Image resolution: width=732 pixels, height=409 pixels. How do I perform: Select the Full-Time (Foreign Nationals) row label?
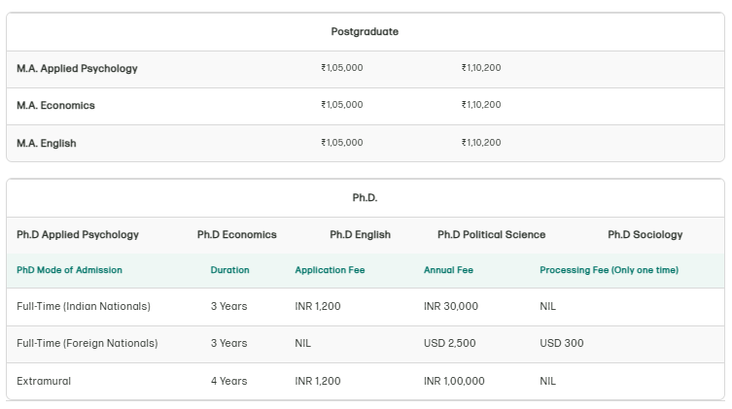(x=87, y=343)
